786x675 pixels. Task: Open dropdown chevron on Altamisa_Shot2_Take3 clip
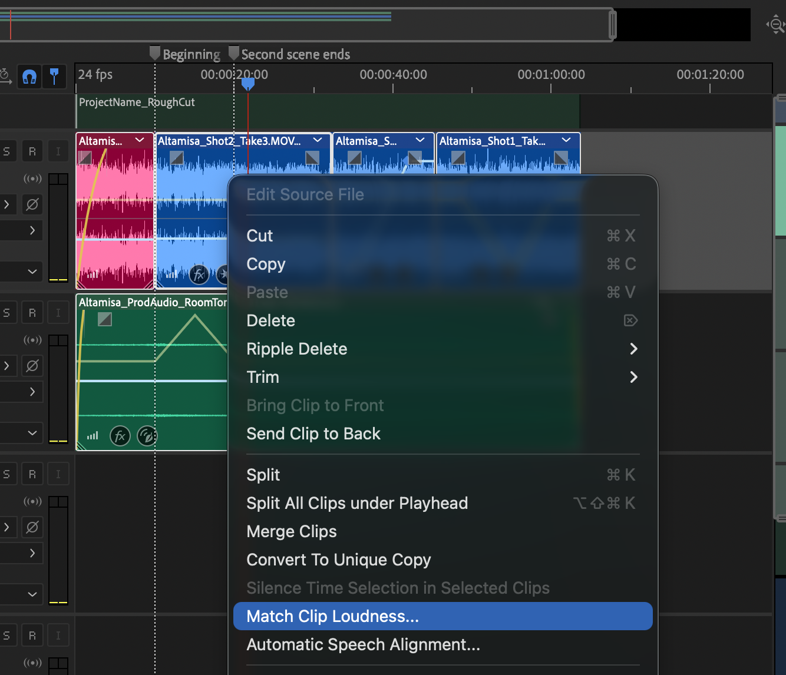(x=318, y=140)
